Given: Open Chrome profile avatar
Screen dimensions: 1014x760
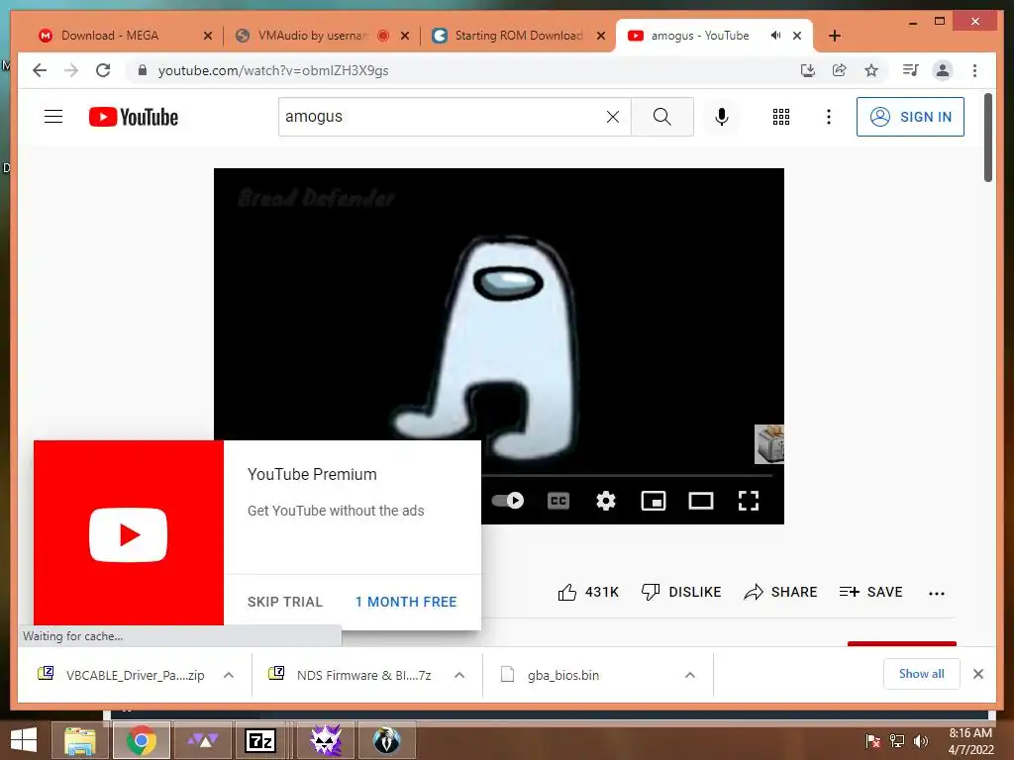Looking at the screenshot, I should pyautogui.click(x=943, y=70).
